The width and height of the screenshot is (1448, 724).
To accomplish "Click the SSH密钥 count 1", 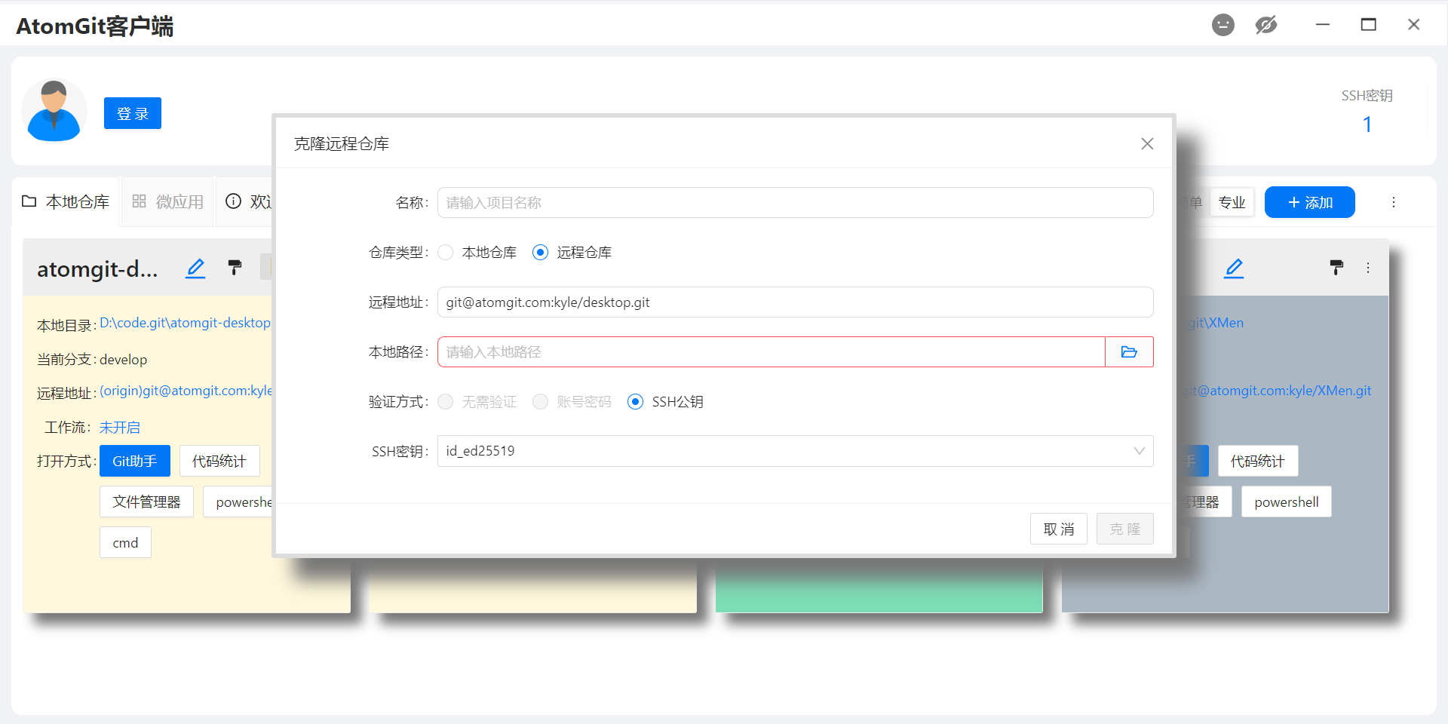I will click(1367, 124).
